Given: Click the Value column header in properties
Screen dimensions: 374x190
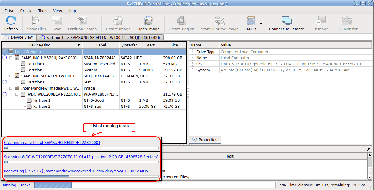Looking at the screenshot, I should point(296,45).
